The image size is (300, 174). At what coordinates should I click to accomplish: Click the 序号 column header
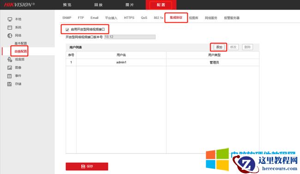pyautogui.click(x=71, y=55)
